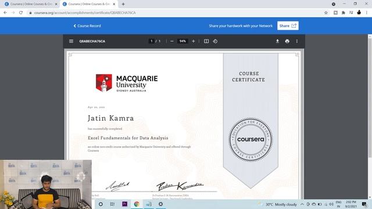Viewport: 372px width, 209px height.
Task: Click the 94% zoom level field
Action: click(x=183, y=41)
